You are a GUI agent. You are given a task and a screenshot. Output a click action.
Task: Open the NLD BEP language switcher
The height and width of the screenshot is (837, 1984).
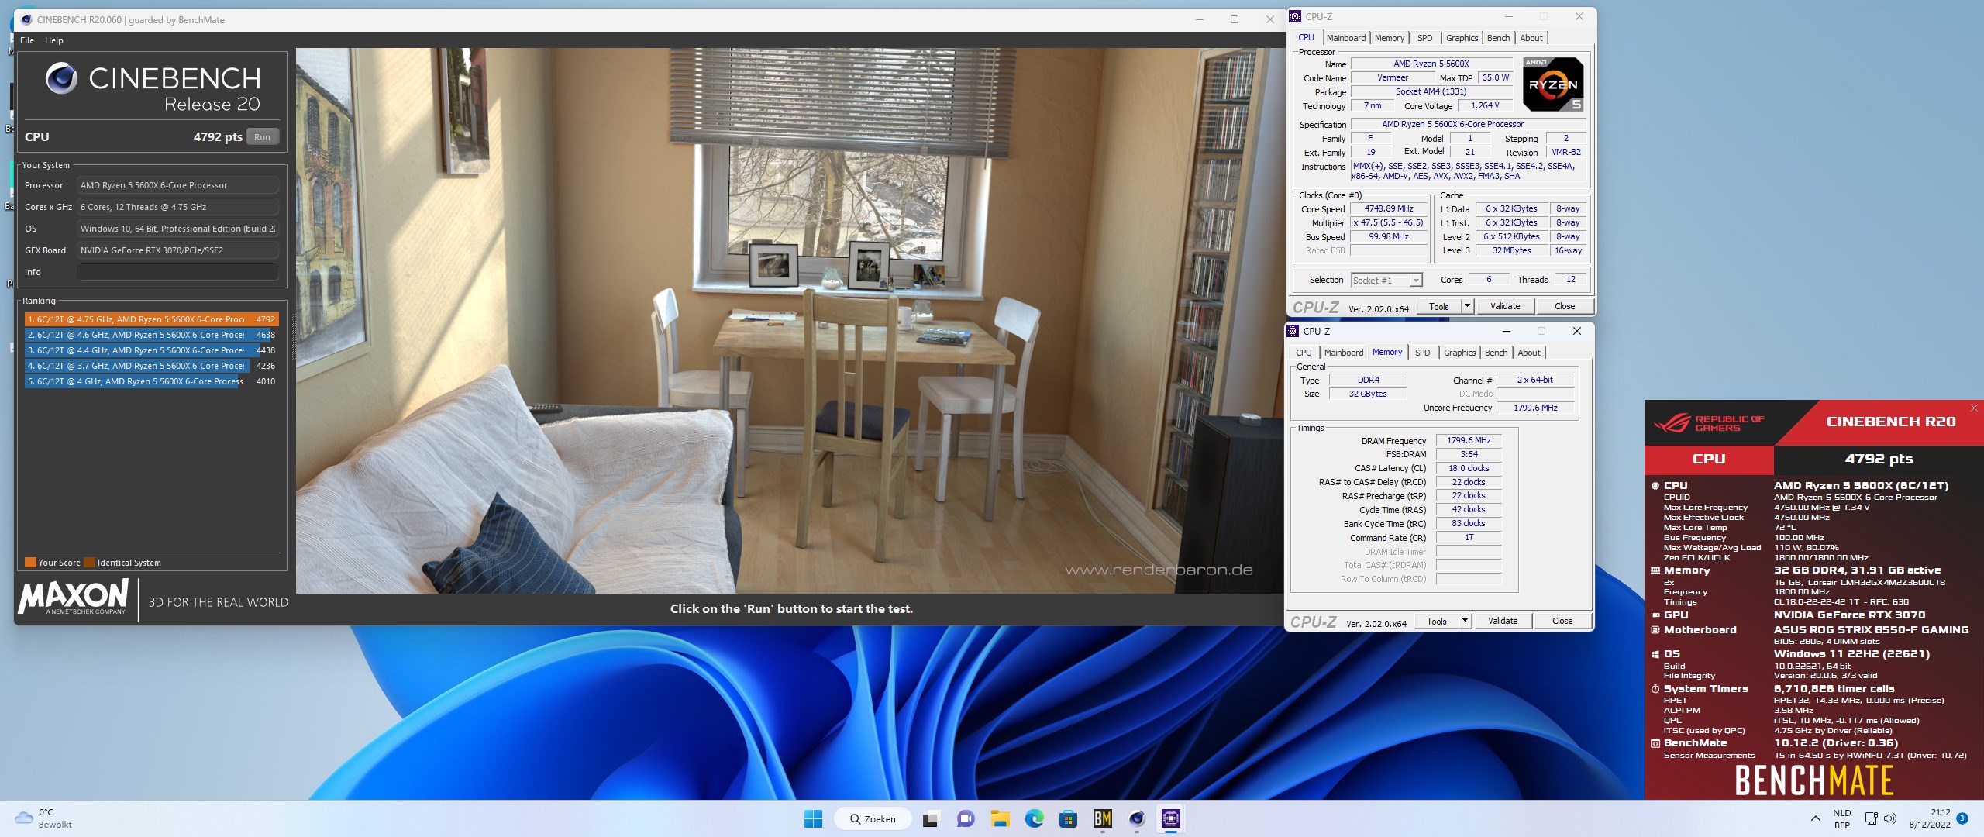point(1842,818)
